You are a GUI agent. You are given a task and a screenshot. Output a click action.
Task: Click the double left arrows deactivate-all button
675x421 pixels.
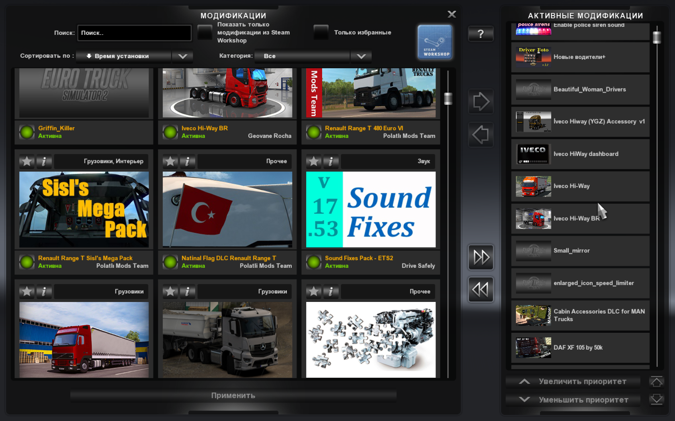pos(481,289)
